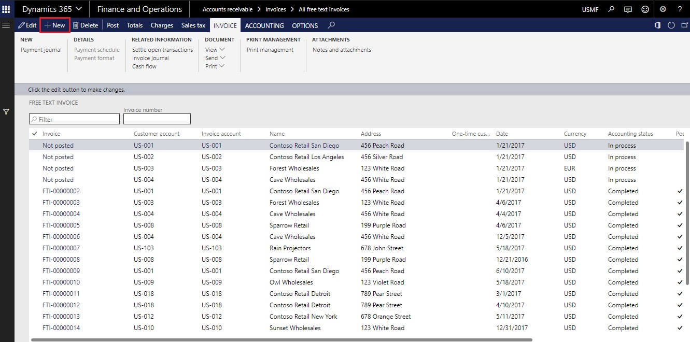The image size is (690, 342).
Task: Click the smiley face feedback icon
Action: pos(646,9)
